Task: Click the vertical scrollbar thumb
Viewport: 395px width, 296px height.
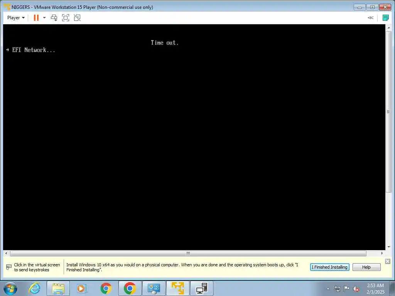Action: 389,112
